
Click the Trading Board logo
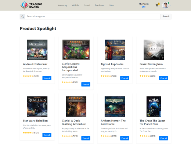pyautogui.click(x=31, y=6)
